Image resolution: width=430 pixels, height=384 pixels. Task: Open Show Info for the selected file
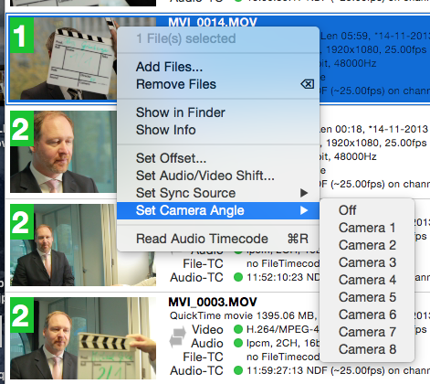218,130
